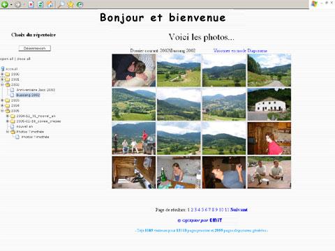Click the Stop loading red X icon
The height and width of the screenshot is (251, 335).
coord(31,4)
